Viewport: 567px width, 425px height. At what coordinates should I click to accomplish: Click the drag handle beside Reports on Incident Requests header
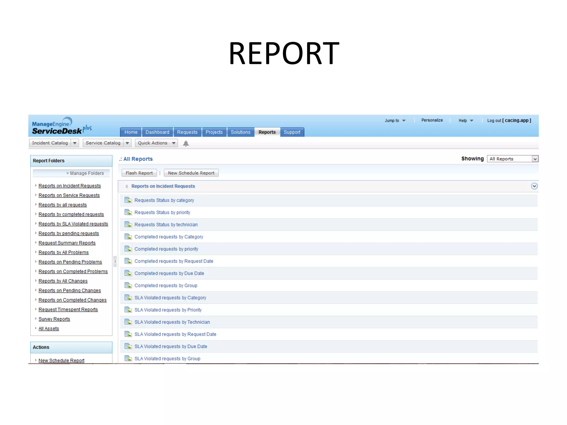coord(127,186)
